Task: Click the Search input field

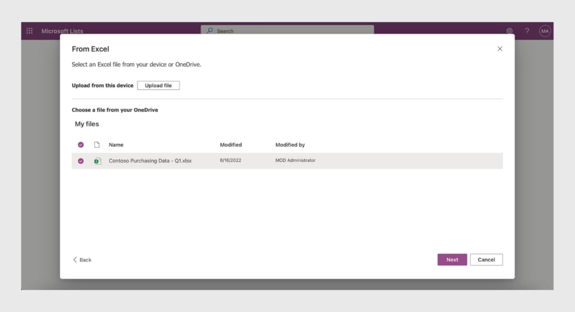Action: [x=287, y=30]
